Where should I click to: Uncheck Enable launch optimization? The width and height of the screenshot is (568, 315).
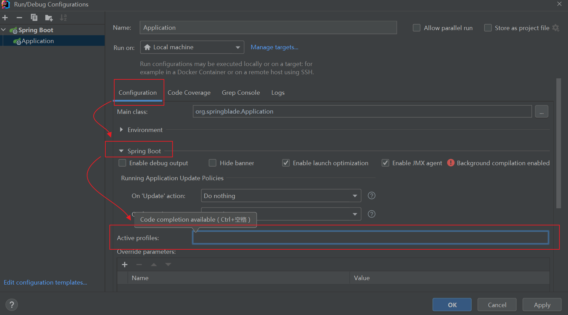pos(286,163)
